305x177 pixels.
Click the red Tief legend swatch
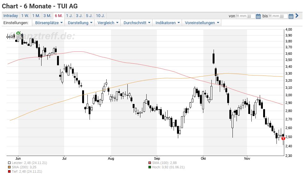9,171
